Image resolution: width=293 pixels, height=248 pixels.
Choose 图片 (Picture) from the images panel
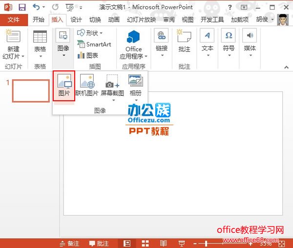64,86
